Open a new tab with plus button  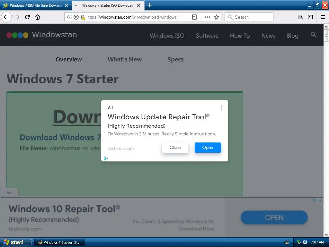(150, 5)
